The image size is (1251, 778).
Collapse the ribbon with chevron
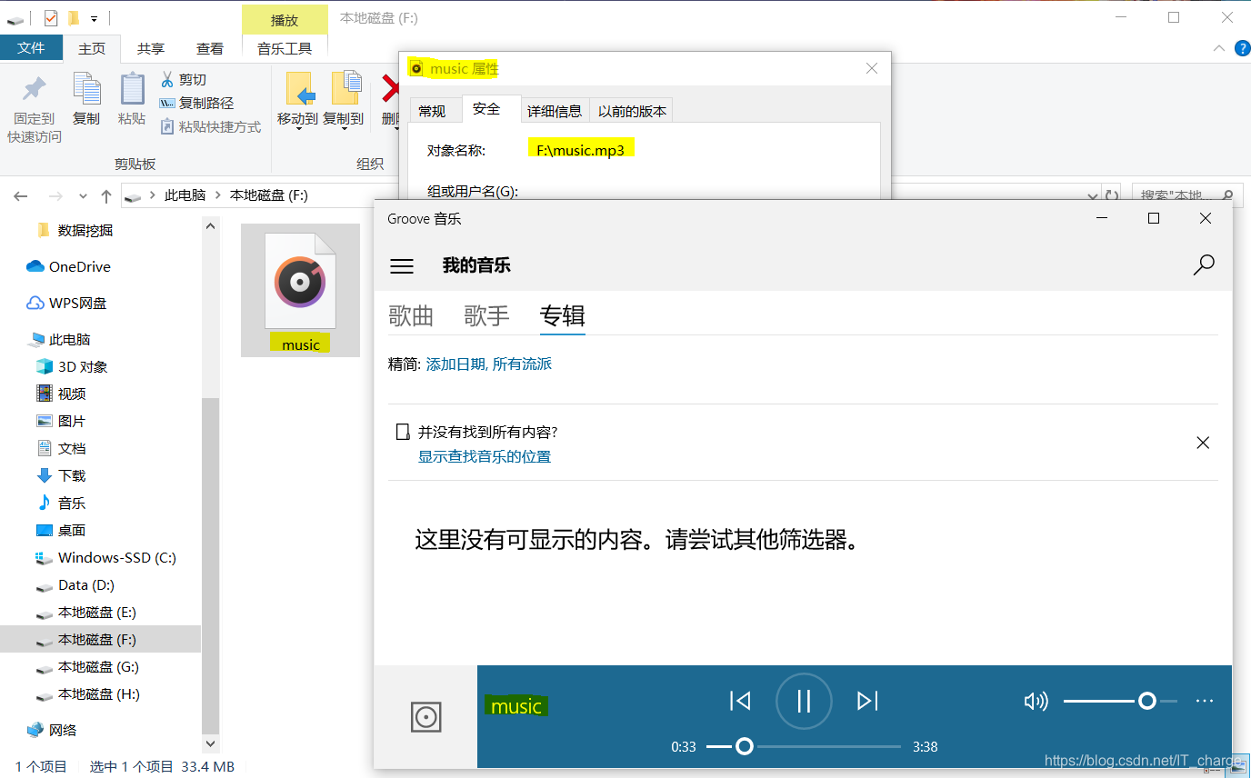pos(1219,48)
